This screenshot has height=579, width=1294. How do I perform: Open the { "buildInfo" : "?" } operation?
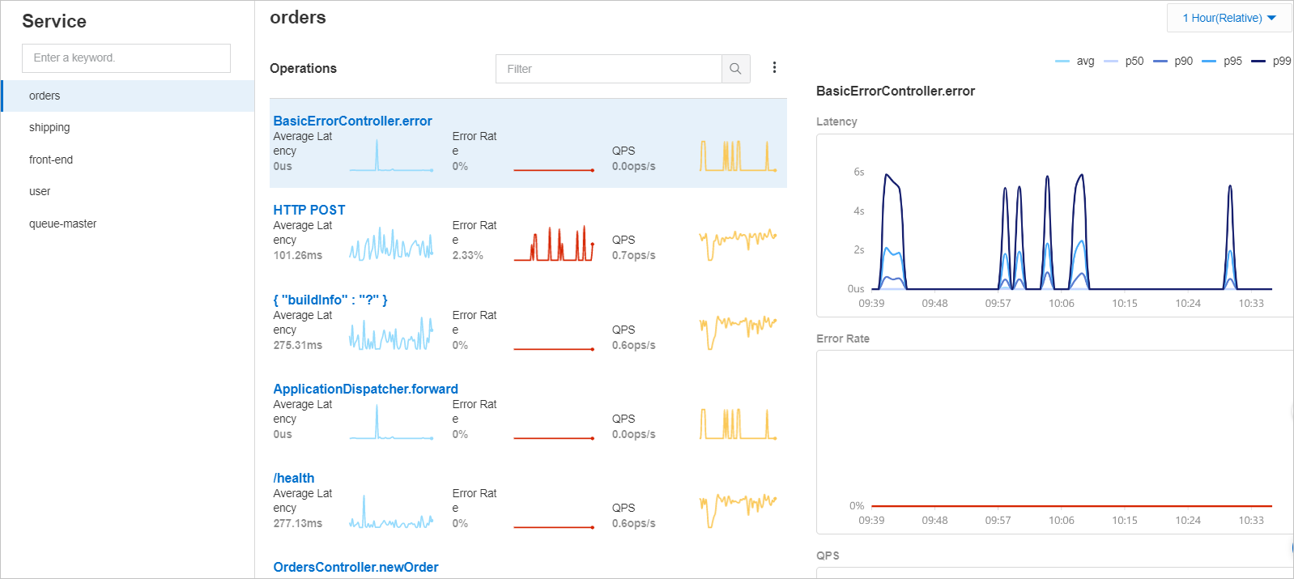(330, 300)
